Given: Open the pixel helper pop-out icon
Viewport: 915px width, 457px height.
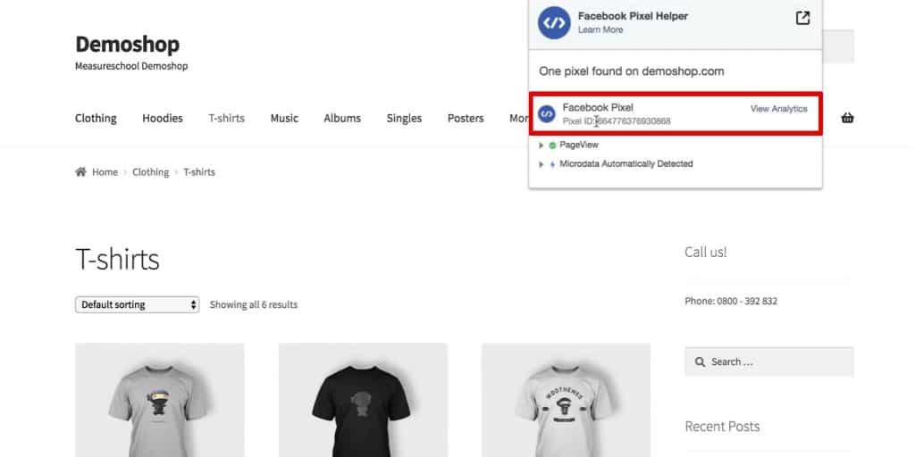Looking at the screenshot, I should click(802, 18).
